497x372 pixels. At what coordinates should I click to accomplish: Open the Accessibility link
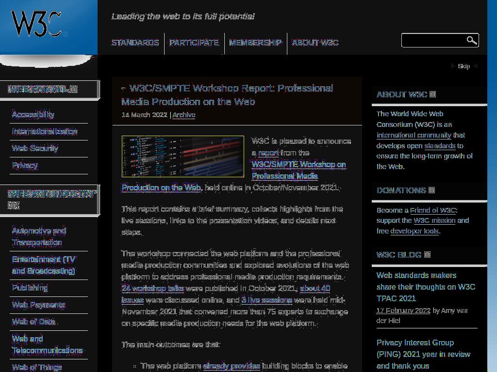click(33, 114)
